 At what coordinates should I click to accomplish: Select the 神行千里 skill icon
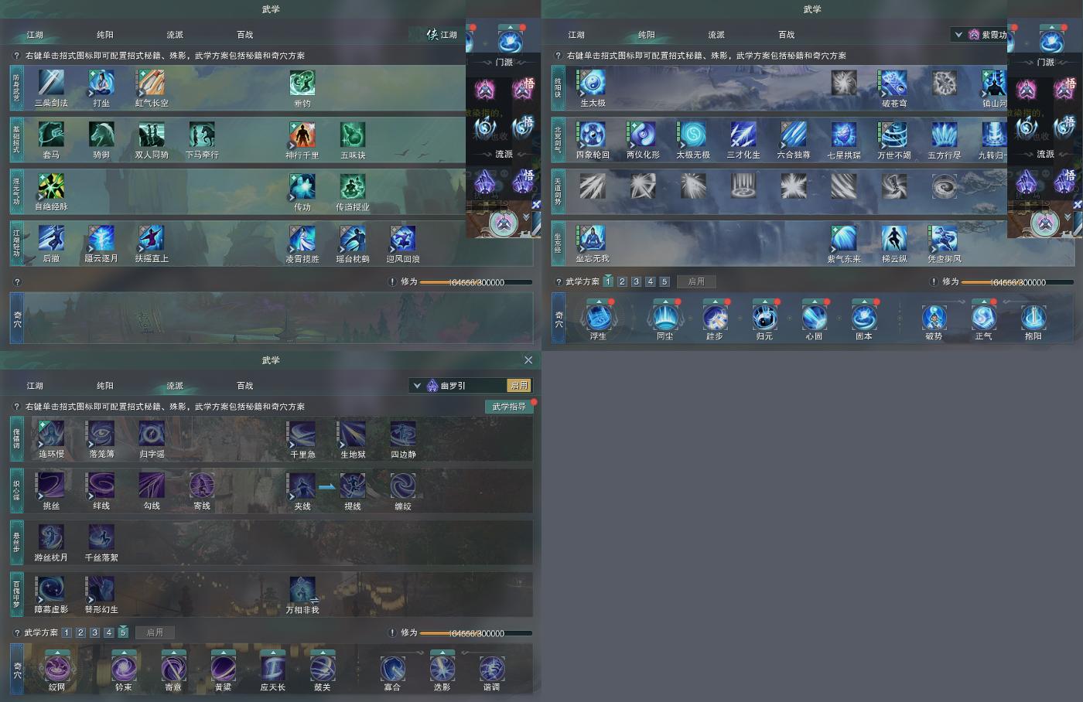[302, 135]
